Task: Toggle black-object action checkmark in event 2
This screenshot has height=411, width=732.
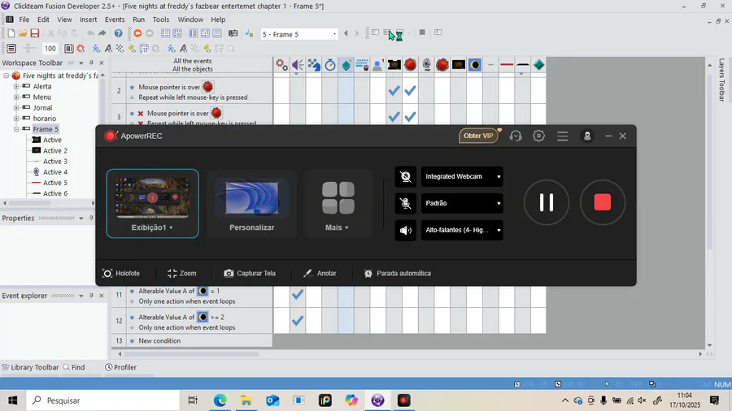Action: tap(394, 91)
